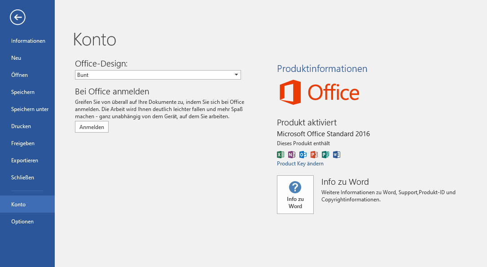Choose Öffnen from the sidebar
The height and width of the screenshot is (267, 487).
19,75
